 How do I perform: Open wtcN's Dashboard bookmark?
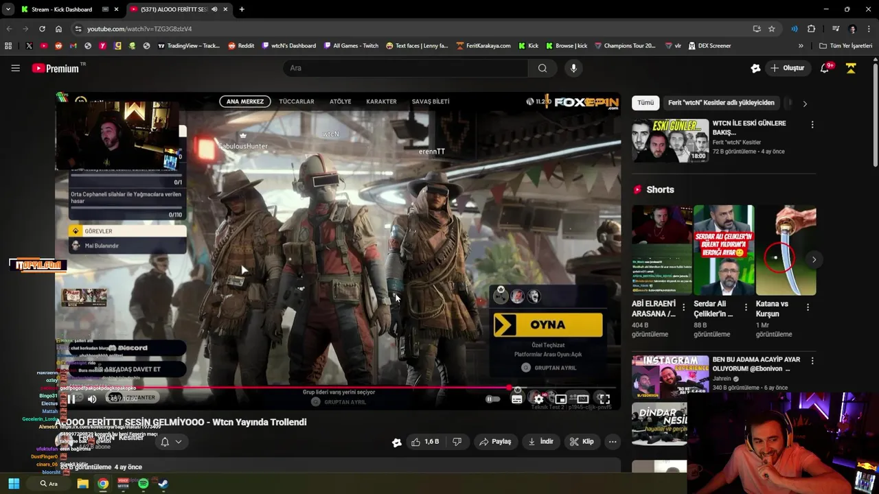[x=288, y=46]
